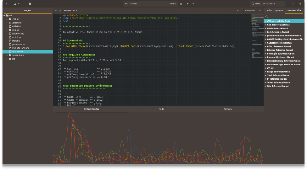
Task: Click the Project panel header
Action: (x=28, y=11)
